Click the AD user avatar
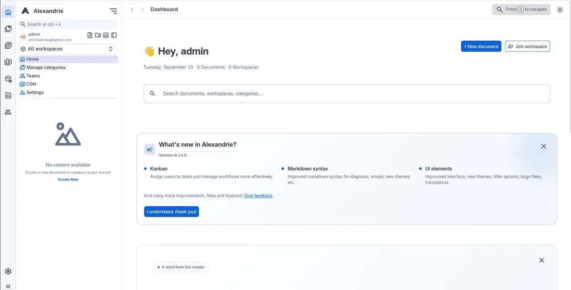Image resolution: width=571 pixels, height=290 pixels. click(x=23, y=37)
